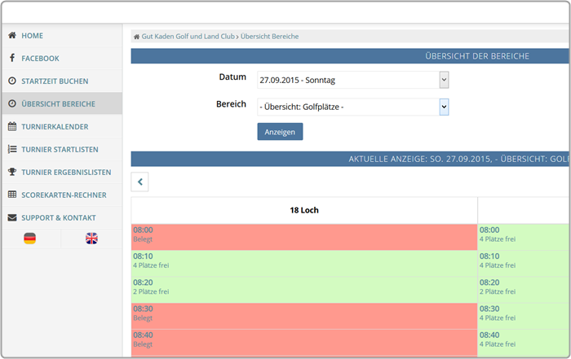571x359 pixels.
Task: Click the Home house icon in sidebar
Action: [x=12, y=36]
